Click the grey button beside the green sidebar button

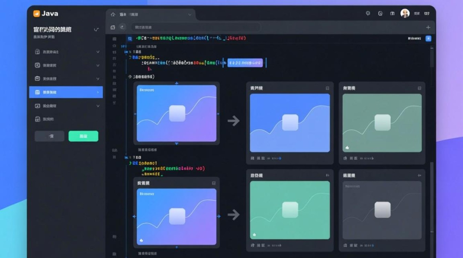49,136
